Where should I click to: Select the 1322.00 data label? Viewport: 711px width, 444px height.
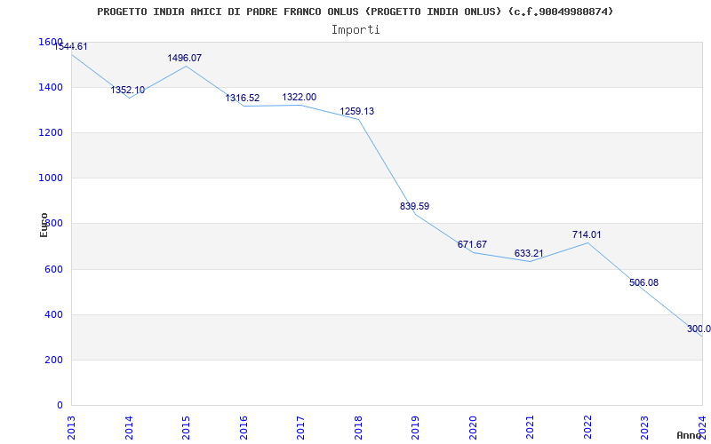pos(300,97)
